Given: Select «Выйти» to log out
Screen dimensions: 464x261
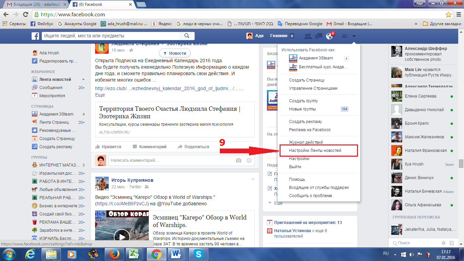Looking at the screenshot, I should (295, 167).
